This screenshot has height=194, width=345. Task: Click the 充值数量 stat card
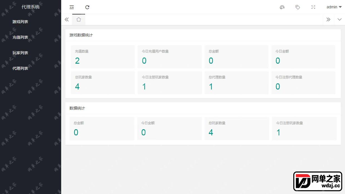[x=103, y=57]
